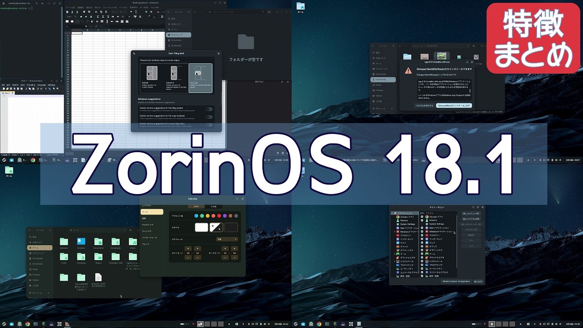Select the Adaptive edge-snapping layout

[176, 78]
